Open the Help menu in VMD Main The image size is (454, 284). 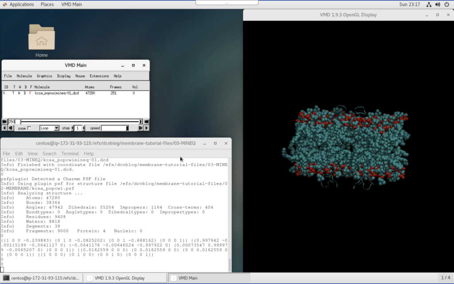click(x=117, y=76)
